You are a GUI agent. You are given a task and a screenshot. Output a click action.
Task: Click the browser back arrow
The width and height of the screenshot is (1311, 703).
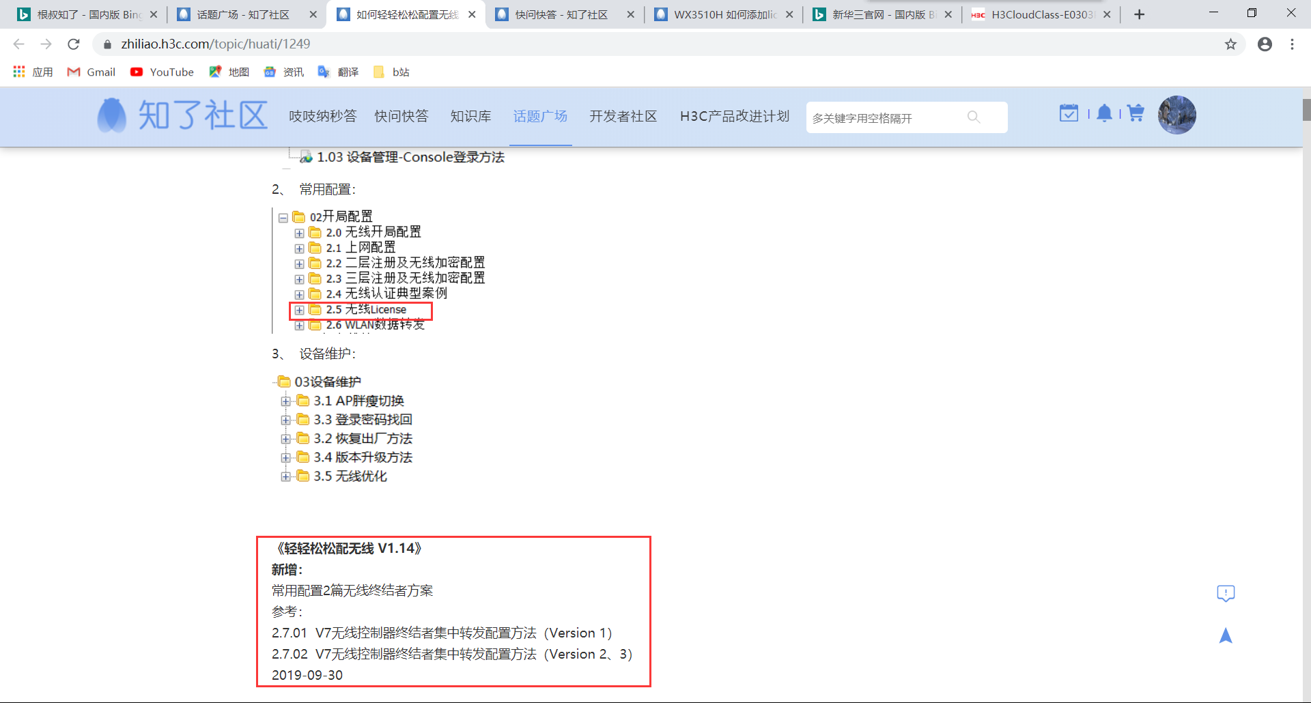(18, 44)
